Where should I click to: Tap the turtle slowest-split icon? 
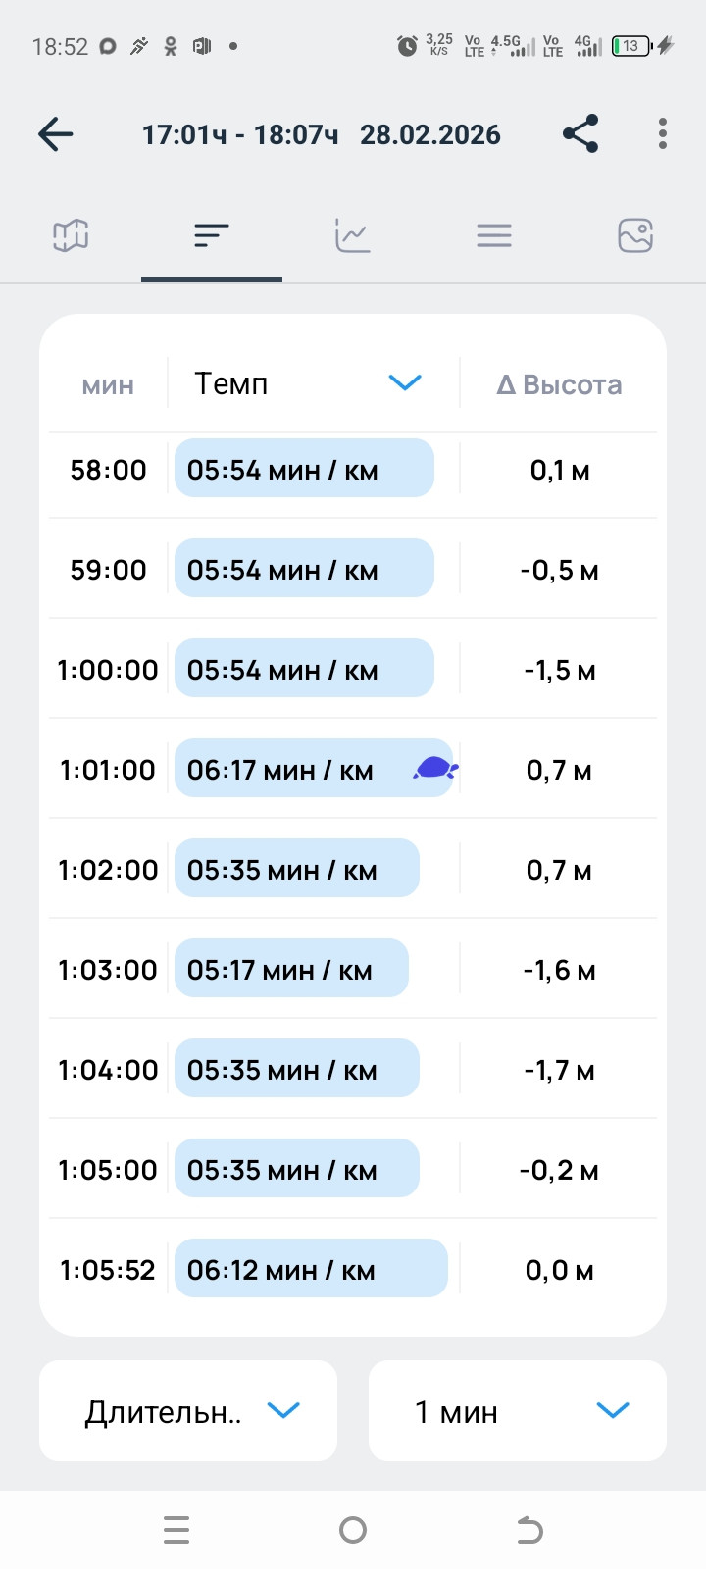click(435, 768)
